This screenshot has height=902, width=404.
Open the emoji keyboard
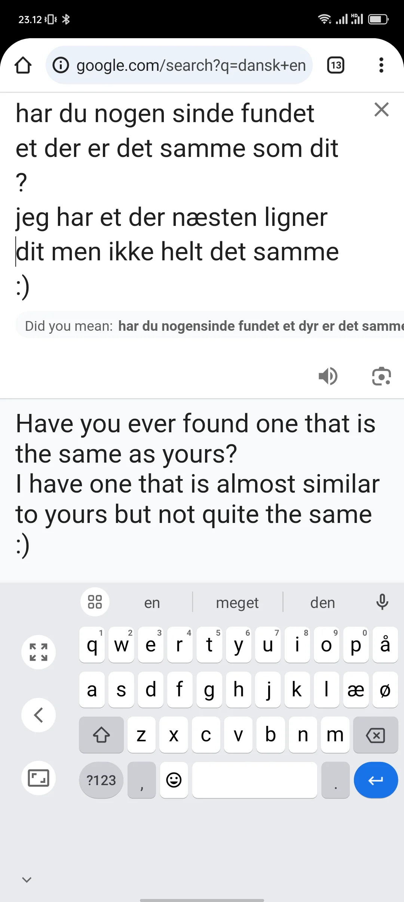174,780
